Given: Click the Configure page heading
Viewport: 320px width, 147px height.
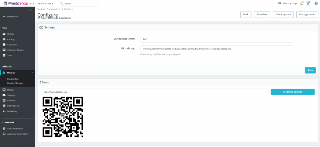Looking at the screenshot, I should tap(48, 15).
